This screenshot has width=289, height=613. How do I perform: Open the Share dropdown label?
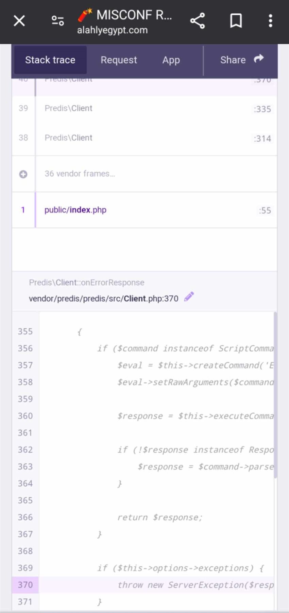(x=233, y=60)
